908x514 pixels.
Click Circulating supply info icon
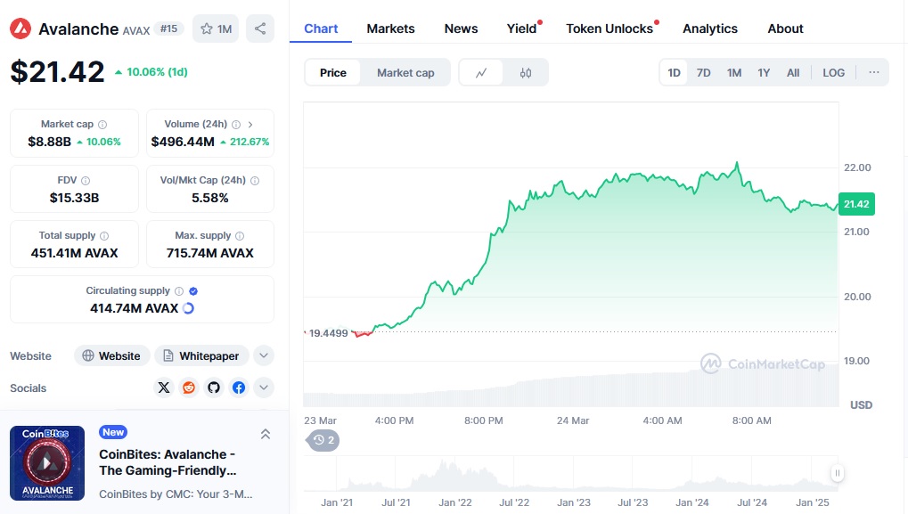[x=179, y=291]
